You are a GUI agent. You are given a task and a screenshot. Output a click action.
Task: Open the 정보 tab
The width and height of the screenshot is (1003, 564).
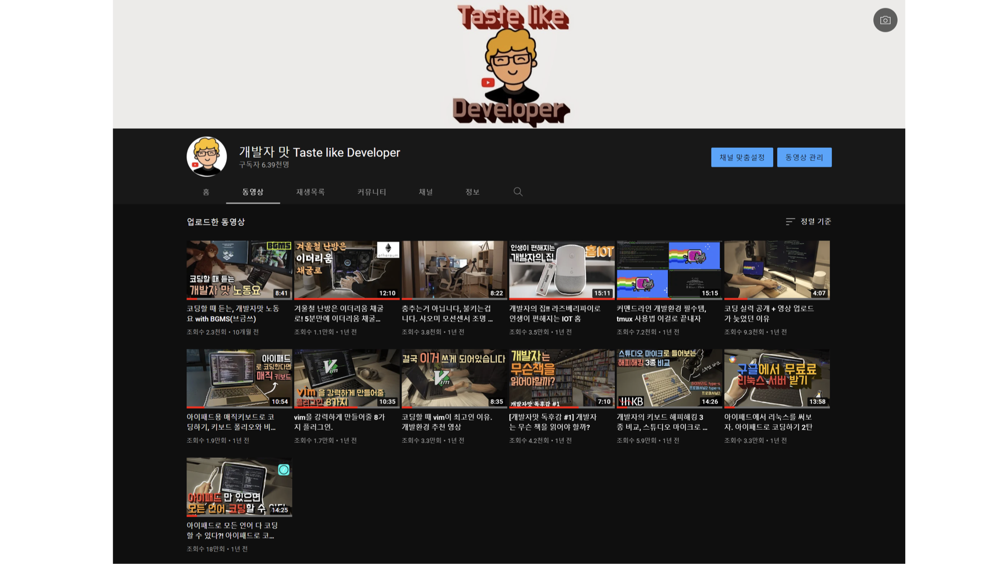click(472, 192)
